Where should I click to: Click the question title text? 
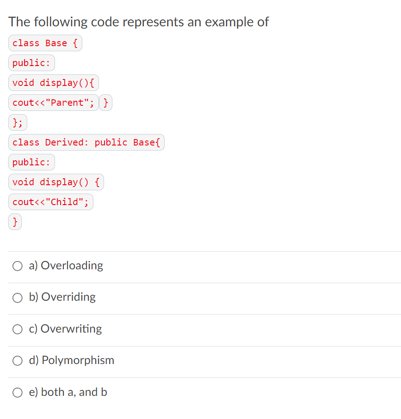coord(139,22)
